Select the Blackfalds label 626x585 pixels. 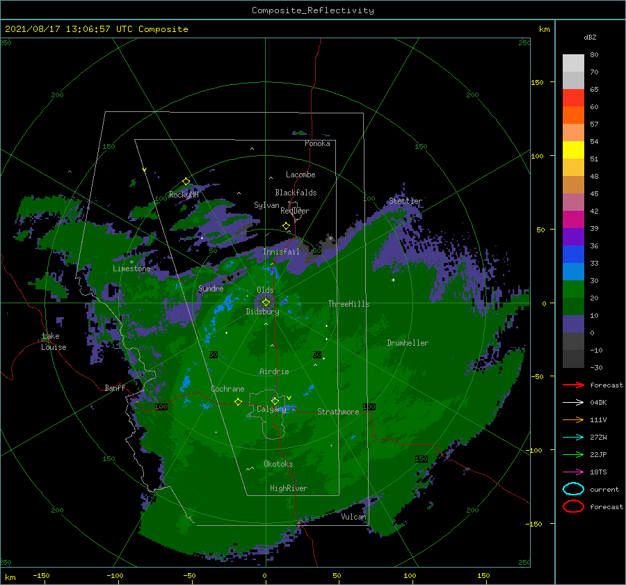click(296, 193)
